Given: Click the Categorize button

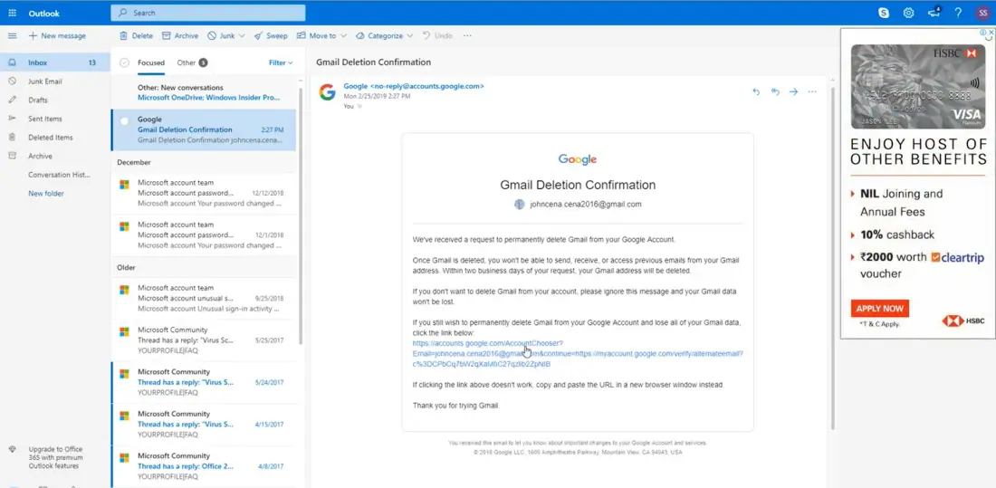Looking at the screenshot, I should pos(380,35).
